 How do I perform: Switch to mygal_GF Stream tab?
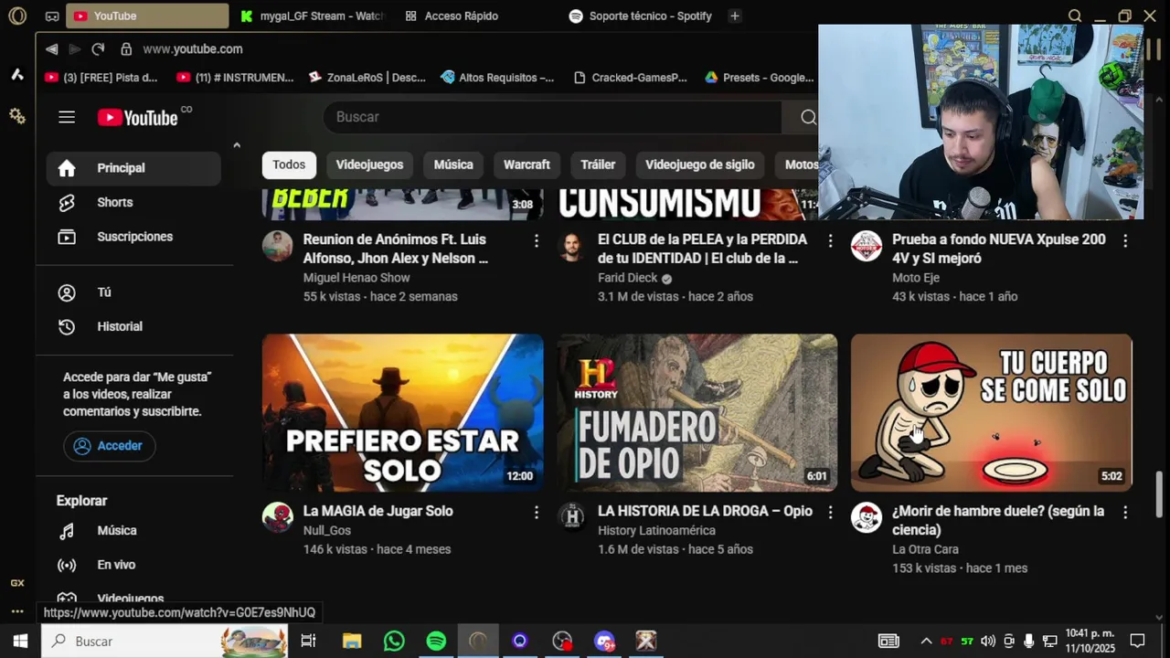pyautogui.click(x=313, y=16)
